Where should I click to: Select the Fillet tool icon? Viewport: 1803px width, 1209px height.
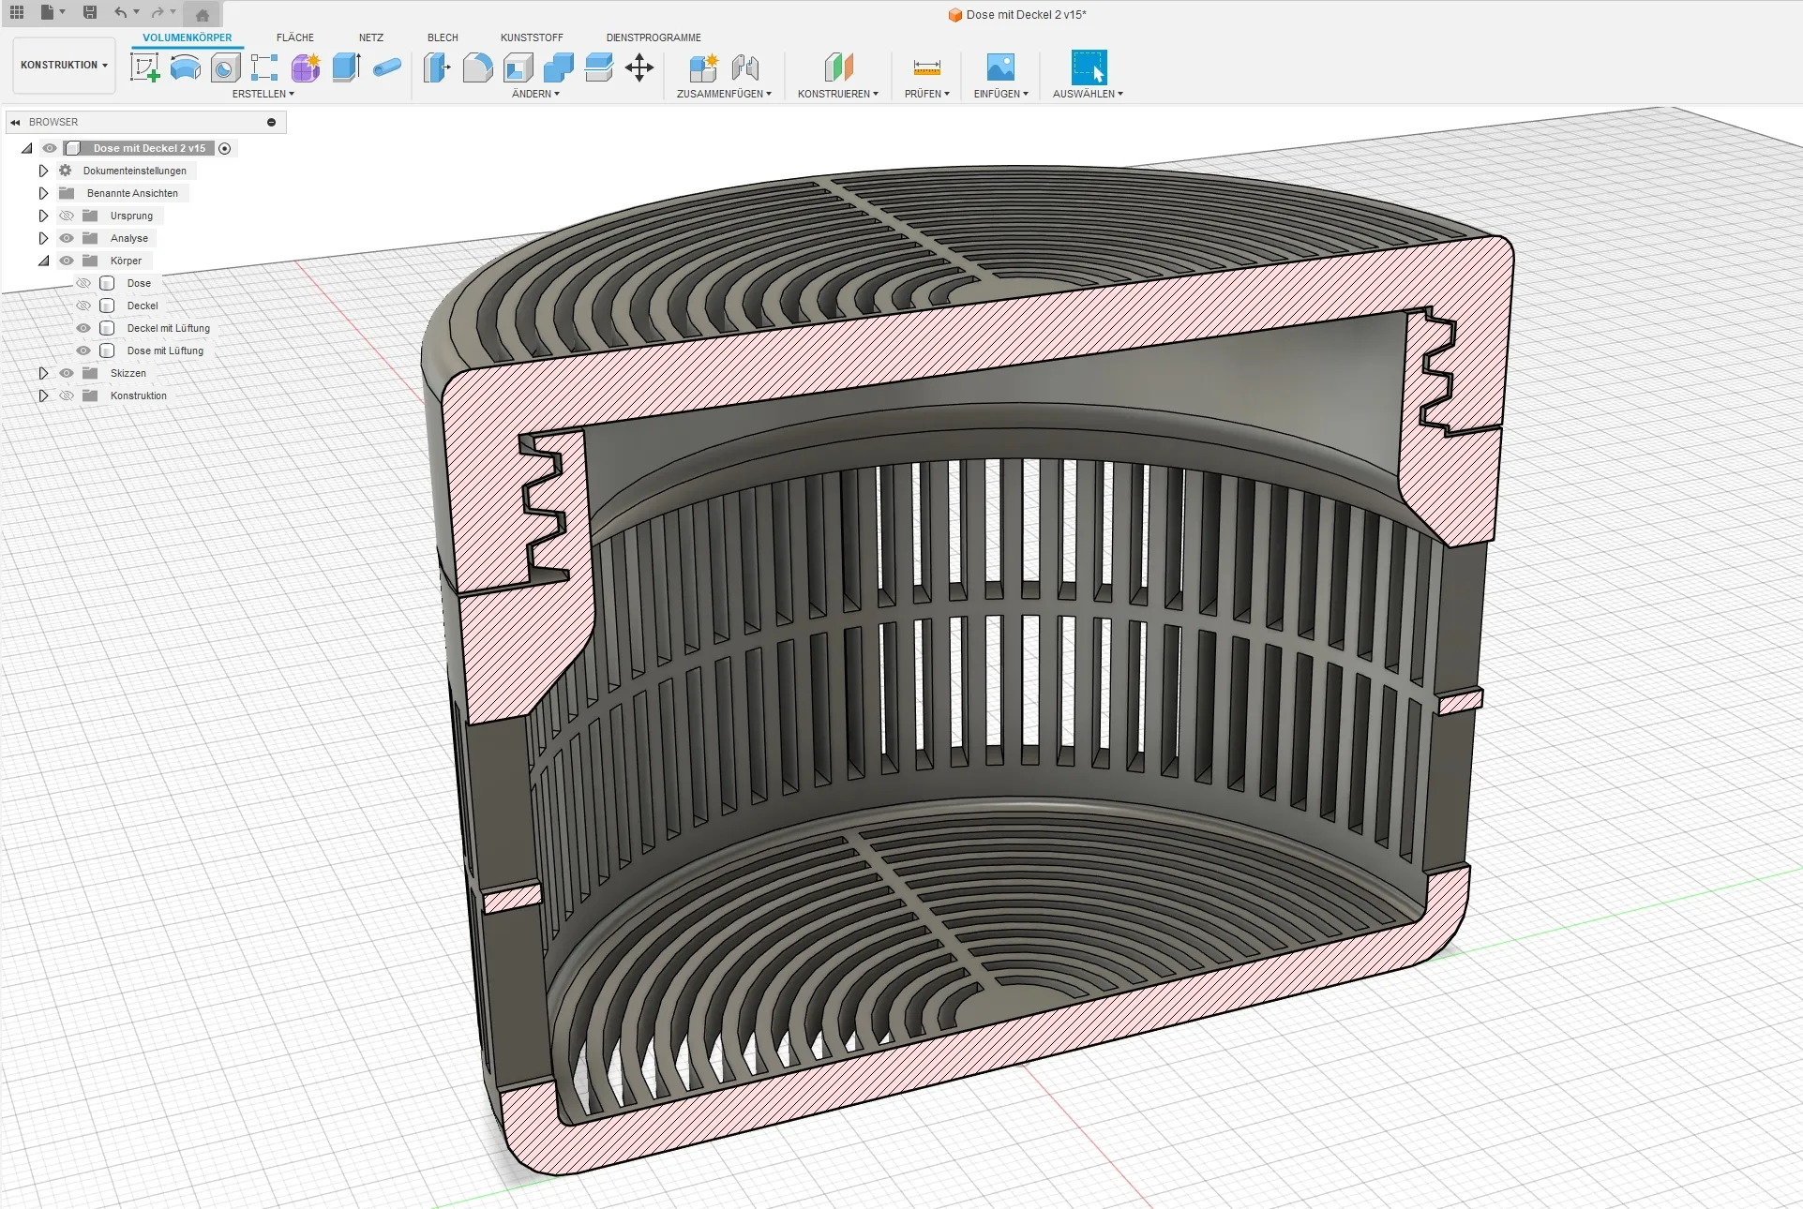pos(477,67)
